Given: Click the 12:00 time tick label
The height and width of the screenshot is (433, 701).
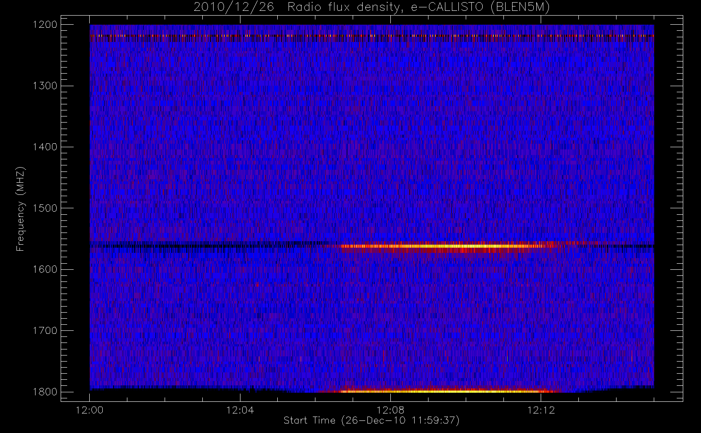Looking at the screenshot, I should tap(90, 410).
